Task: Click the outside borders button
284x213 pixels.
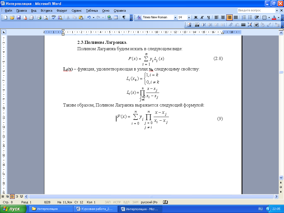Action: point(264,17)
